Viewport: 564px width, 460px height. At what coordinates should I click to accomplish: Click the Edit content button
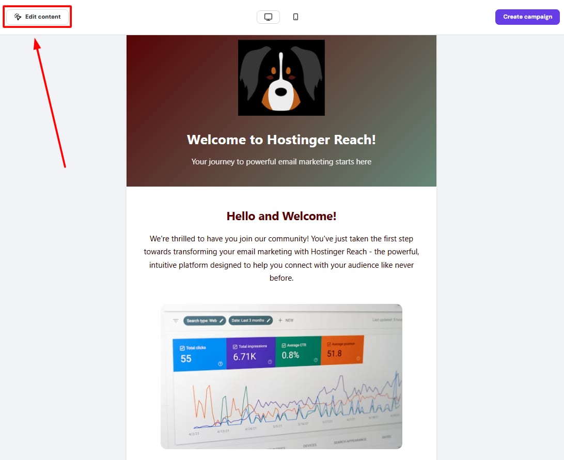pyautogui.click(x=37, y=17)
